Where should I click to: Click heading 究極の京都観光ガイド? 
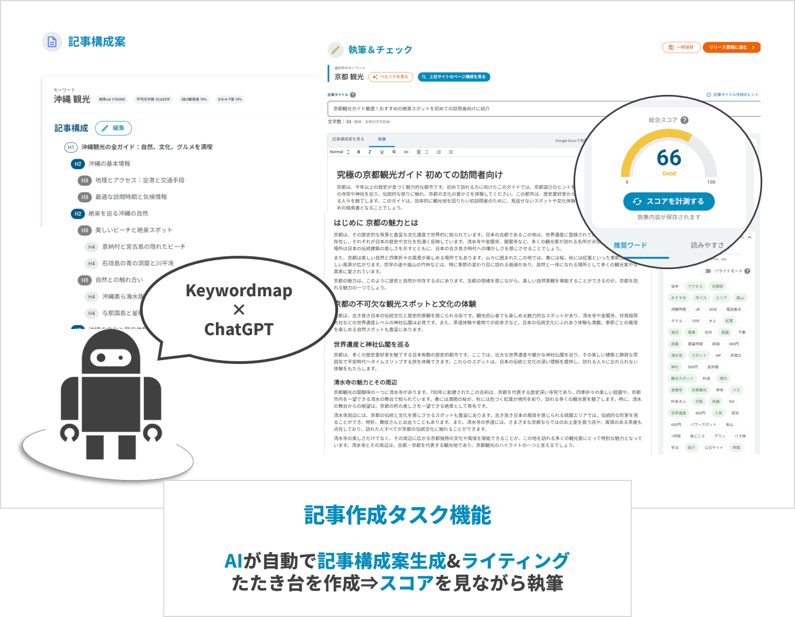(420, 175)
